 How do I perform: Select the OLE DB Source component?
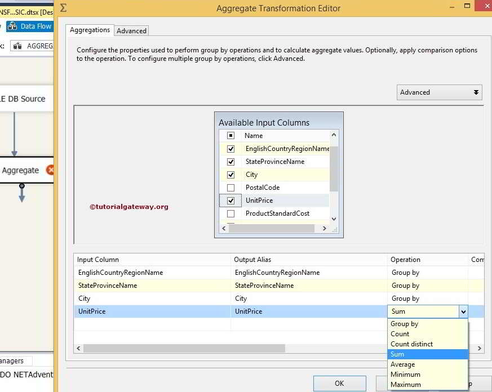pyautogui.click(x=23, y=99)
